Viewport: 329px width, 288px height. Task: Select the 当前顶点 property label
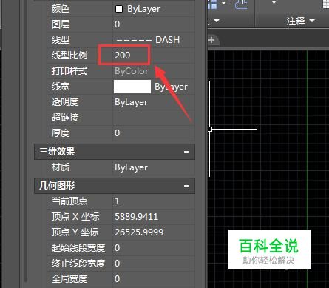[69, 201]
